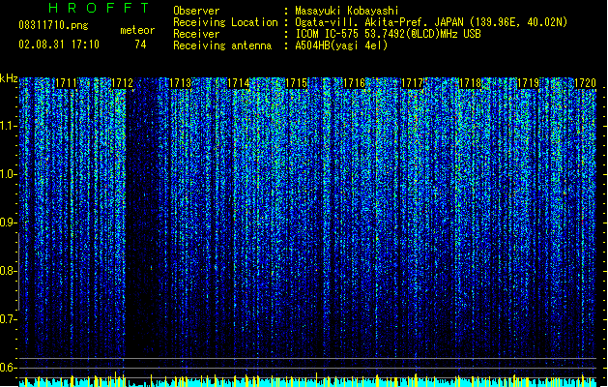Screen dimensions: 608x387
Task: Click the 1712 time marker
Action: [122, 83]
